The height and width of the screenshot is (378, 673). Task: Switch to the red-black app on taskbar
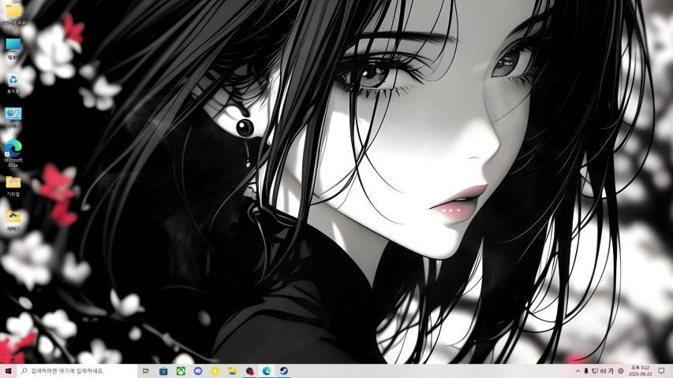click(x=249, y=371)
